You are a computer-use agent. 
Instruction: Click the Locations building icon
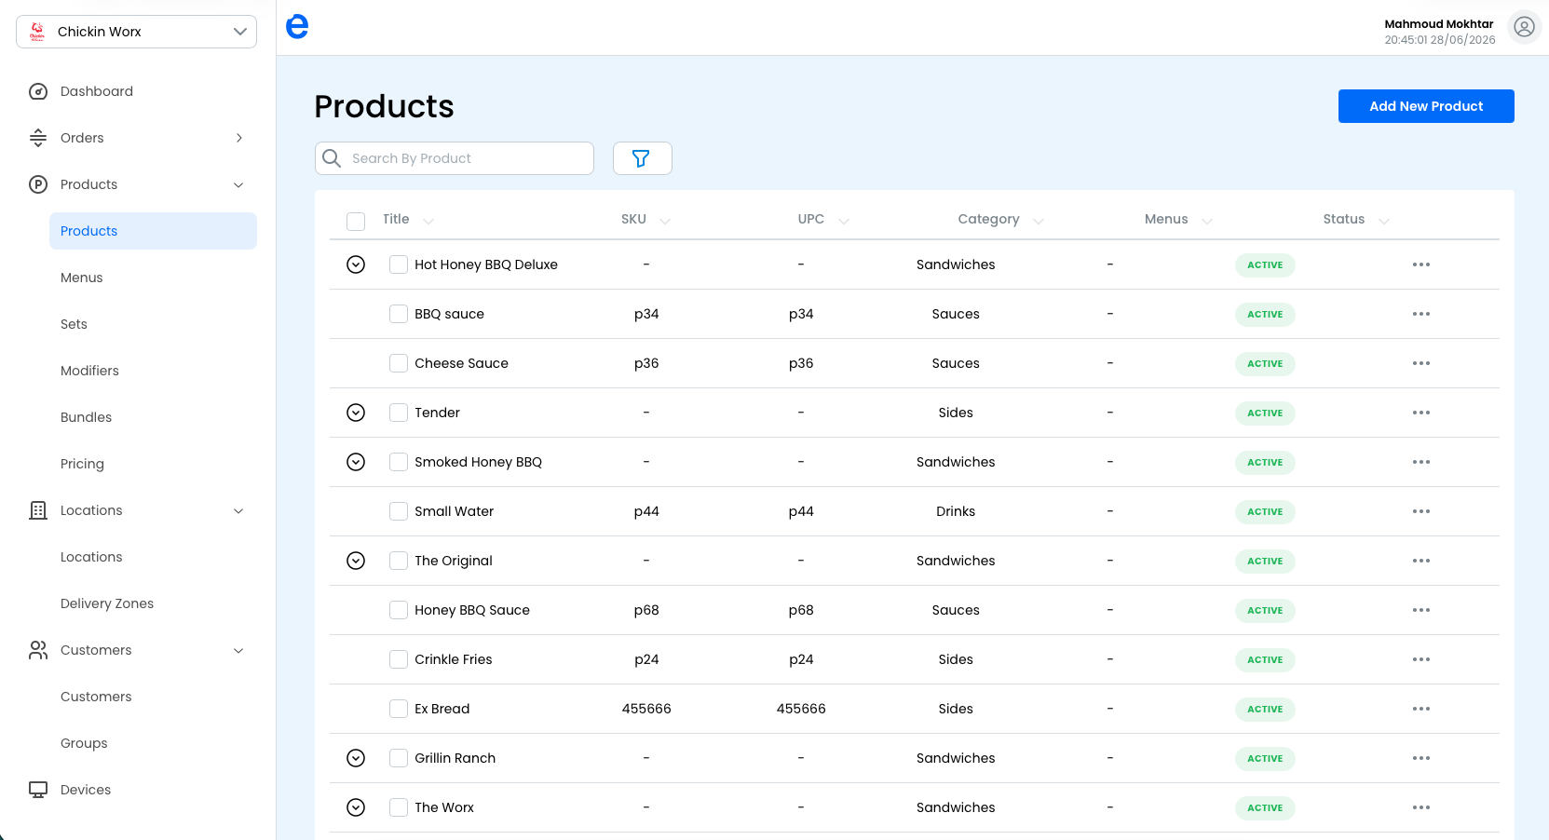38,510
